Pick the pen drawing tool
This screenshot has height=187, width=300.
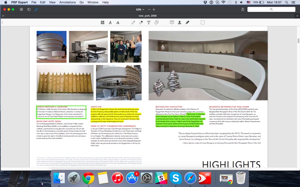(133, 22)
